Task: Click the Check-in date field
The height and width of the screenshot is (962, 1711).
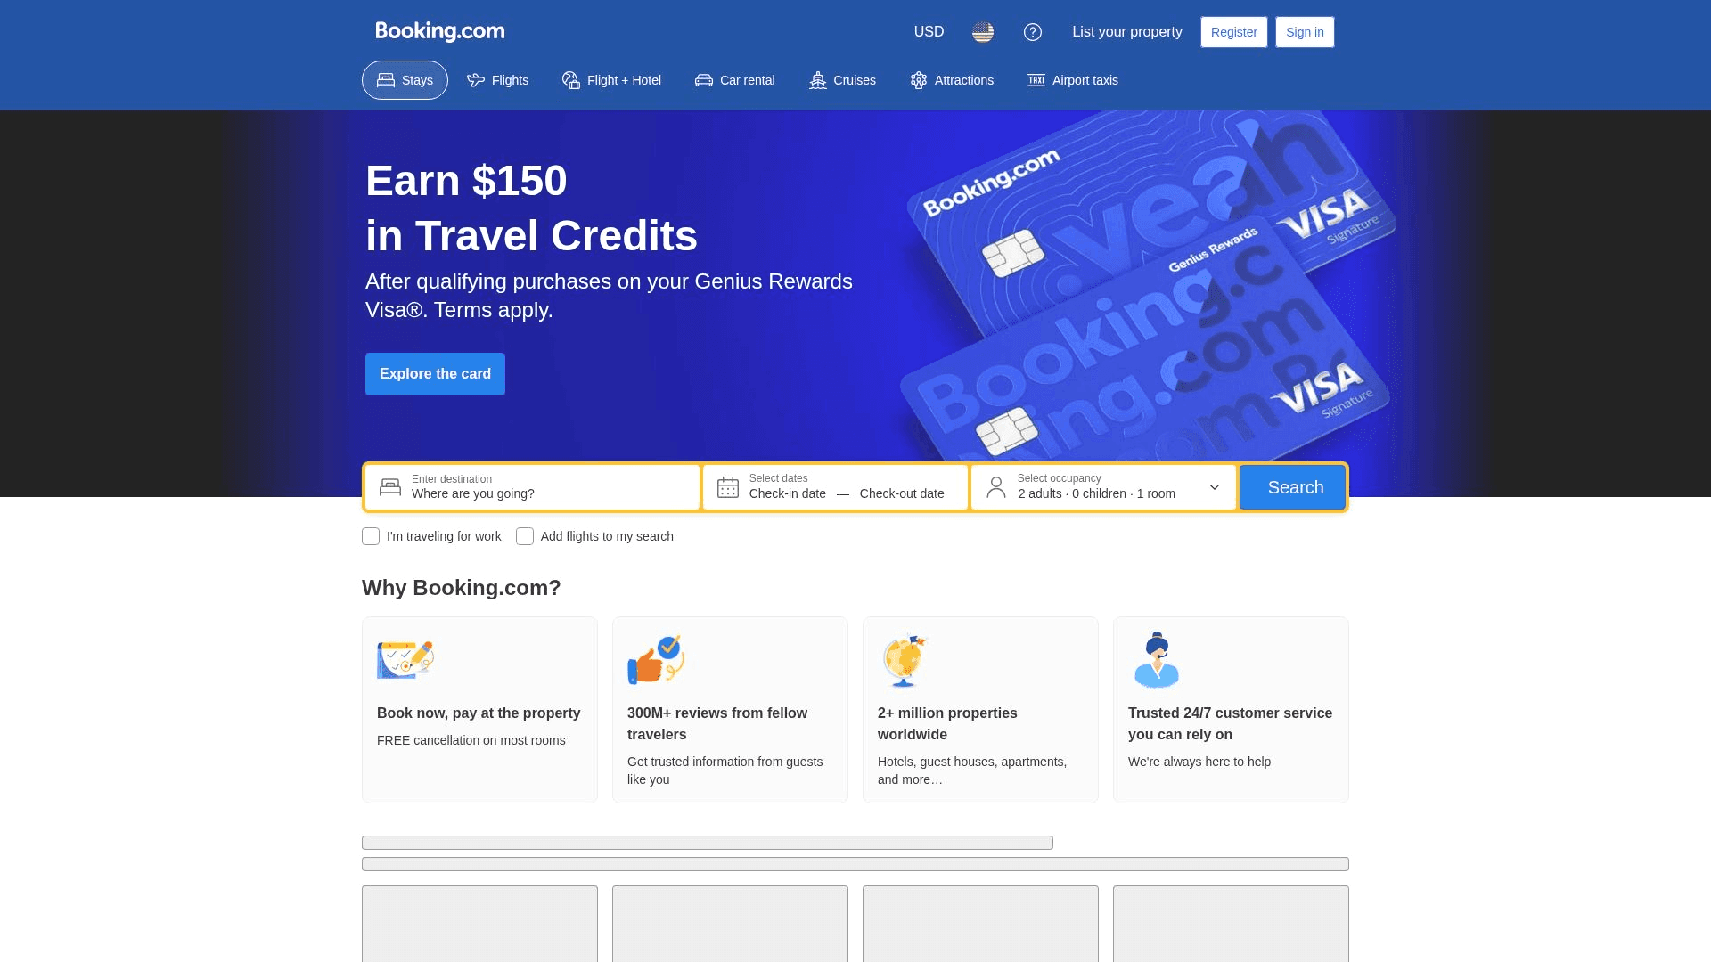Action: coord(788,493)
